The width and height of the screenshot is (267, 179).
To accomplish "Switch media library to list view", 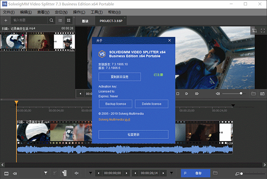I will pos(60,20).
